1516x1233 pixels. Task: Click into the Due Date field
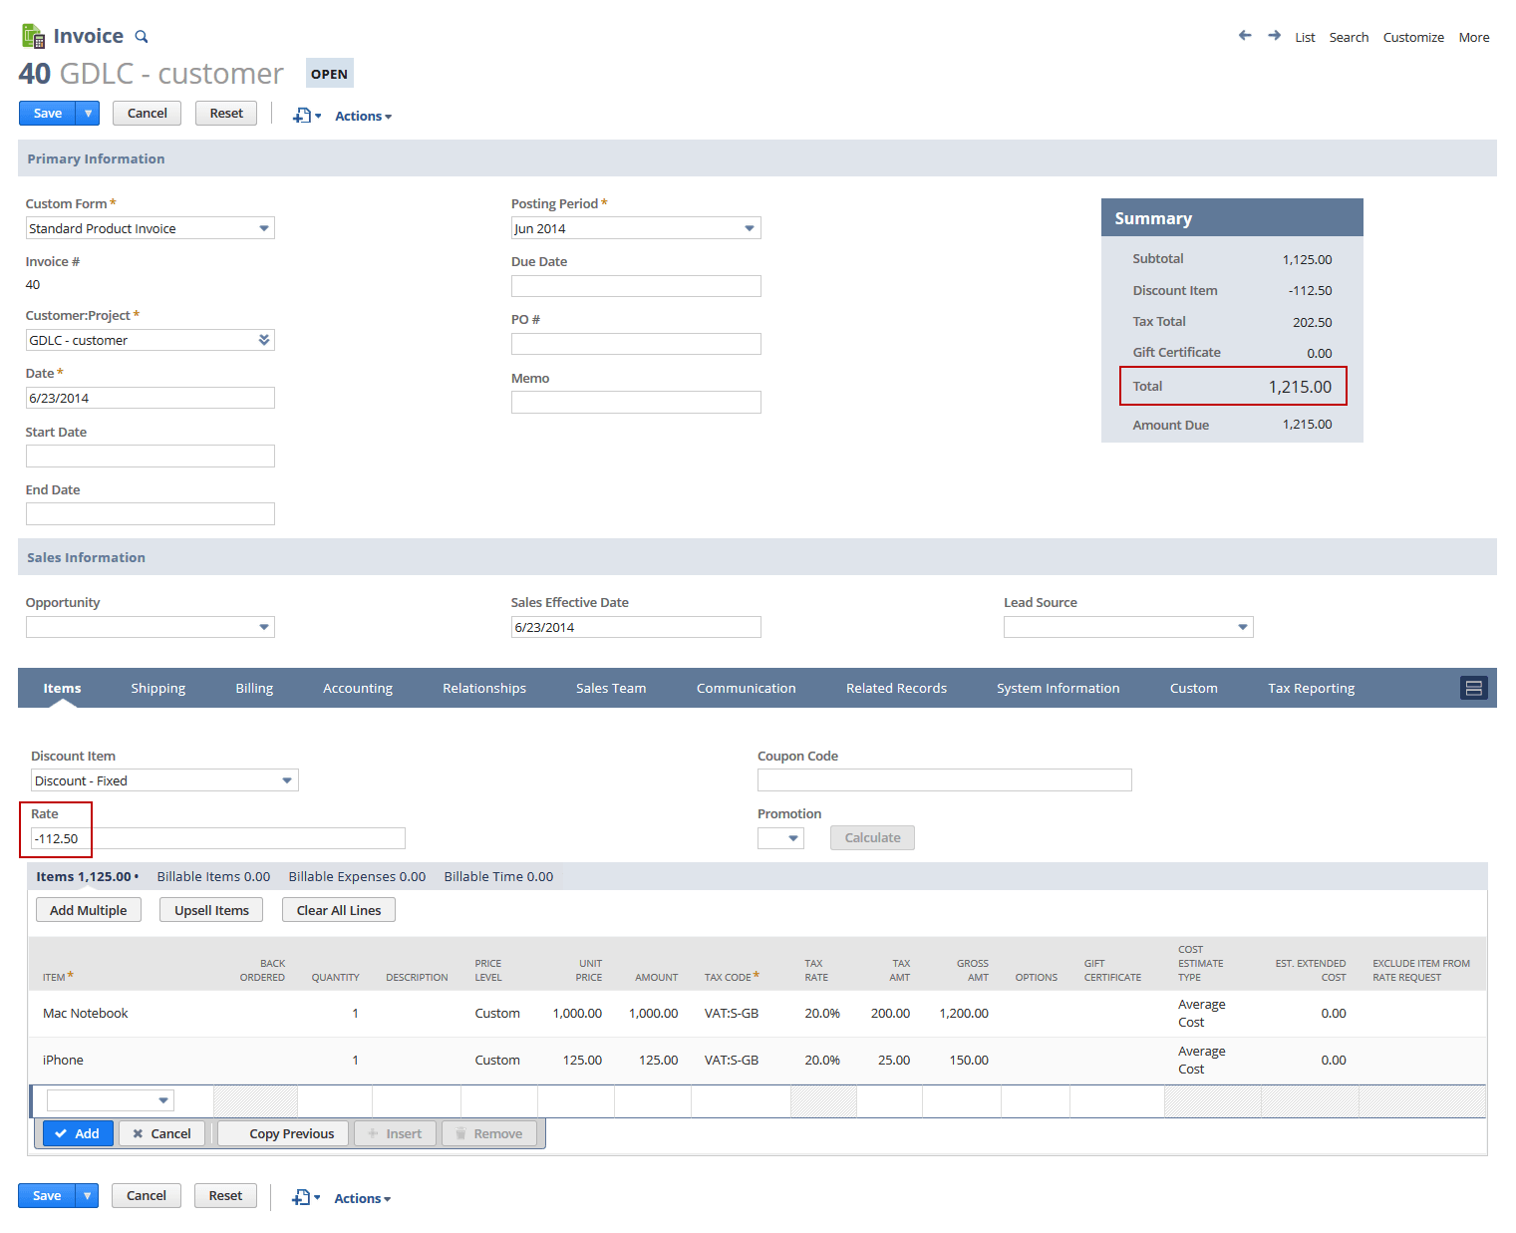(636, 286)
